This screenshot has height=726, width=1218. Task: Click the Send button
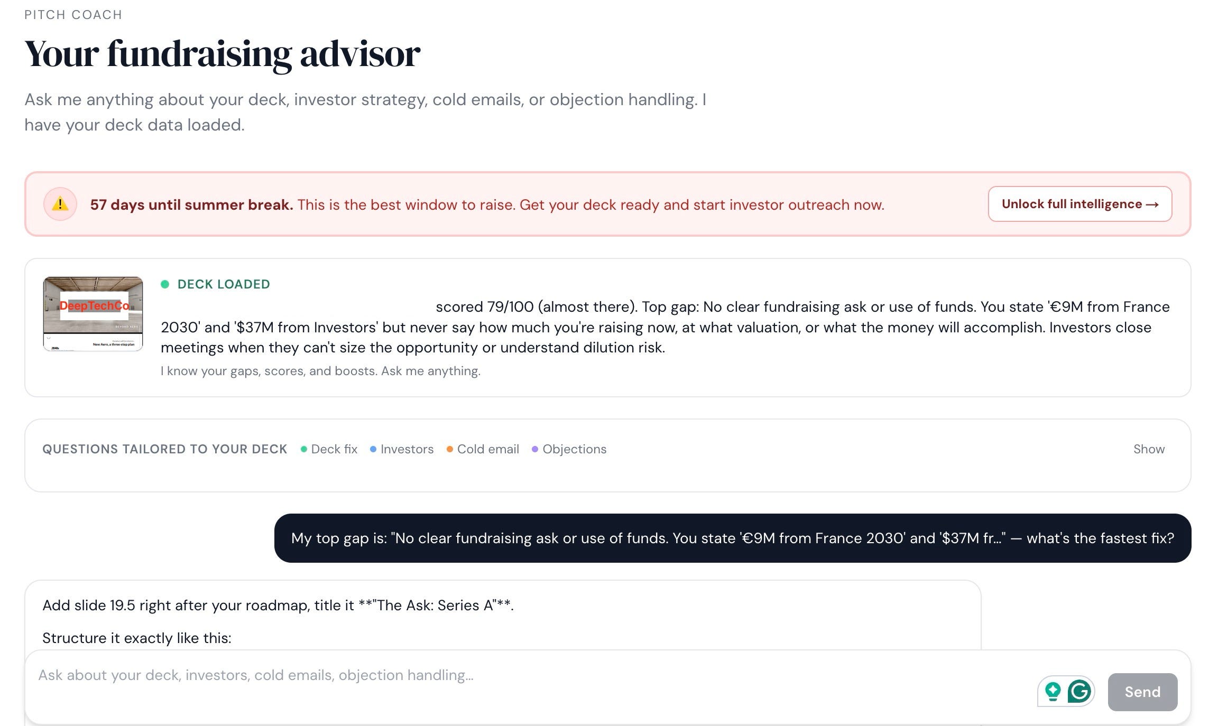coord(1142,692)
